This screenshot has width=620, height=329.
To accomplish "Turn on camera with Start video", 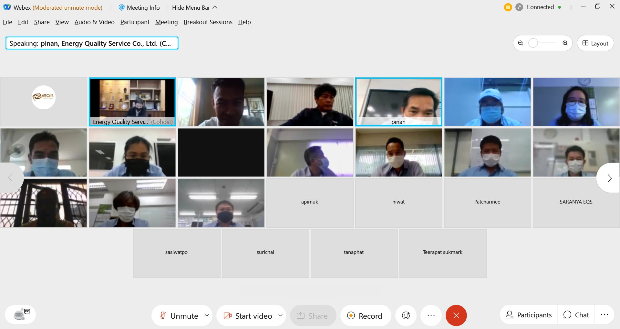I will pyautogui.click(x=248, y=315).
